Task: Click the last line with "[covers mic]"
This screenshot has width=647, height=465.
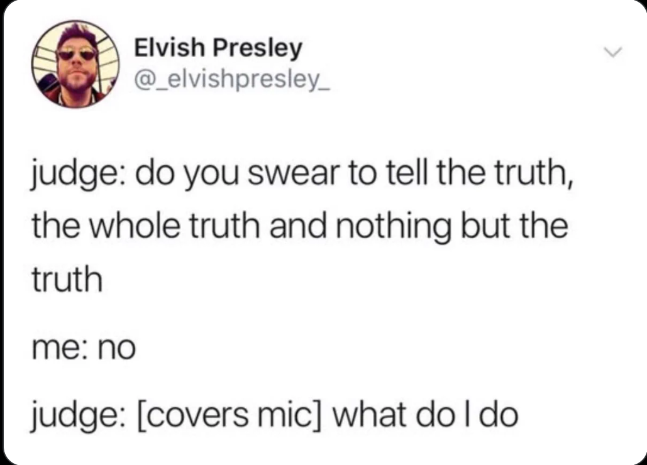Action: [274, 416]
